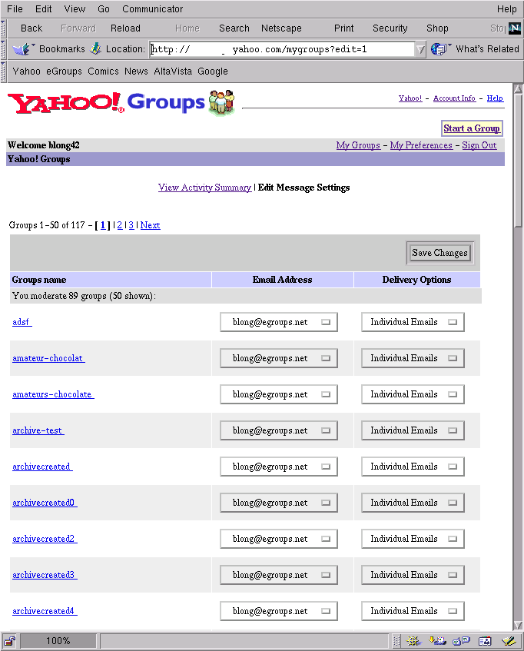Viewport: 524px width, 651px height.
Task: Click the My Preferences link
Action: 421,145
